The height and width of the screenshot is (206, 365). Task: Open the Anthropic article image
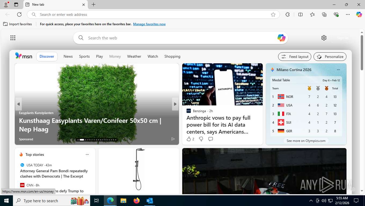pyautogui.click(x=222, y=84)
